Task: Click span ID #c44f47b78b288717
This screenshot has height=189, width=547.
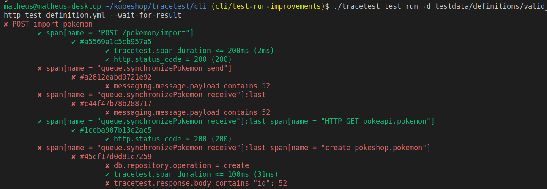Action: 116,104
